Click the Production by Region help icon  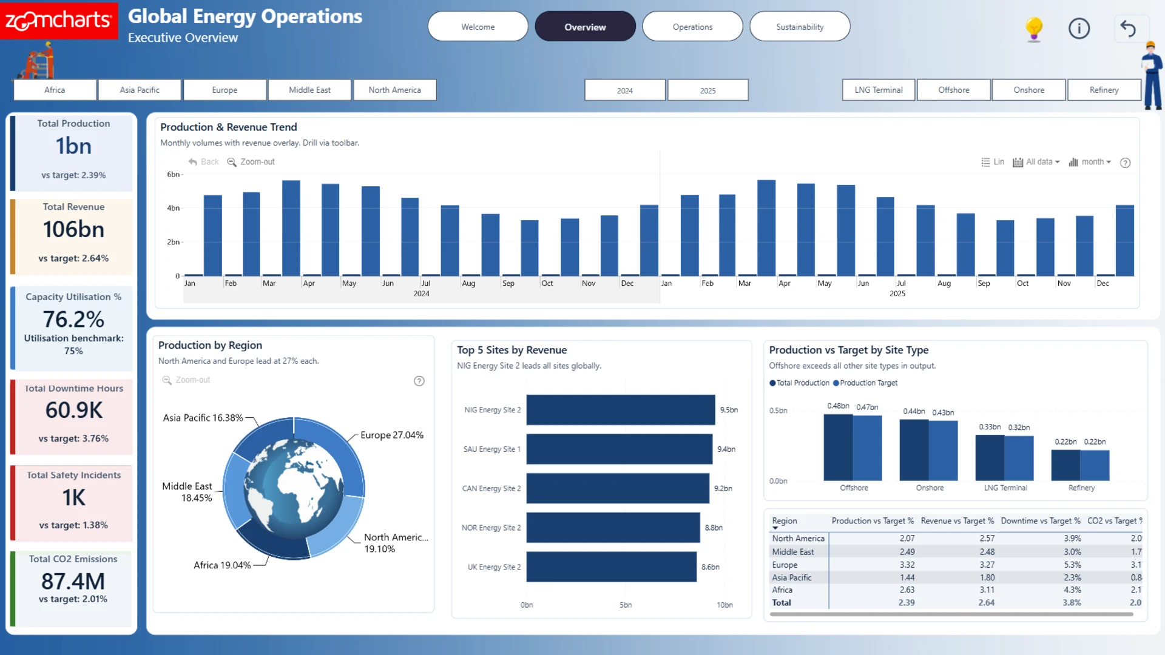click(419, 381)
